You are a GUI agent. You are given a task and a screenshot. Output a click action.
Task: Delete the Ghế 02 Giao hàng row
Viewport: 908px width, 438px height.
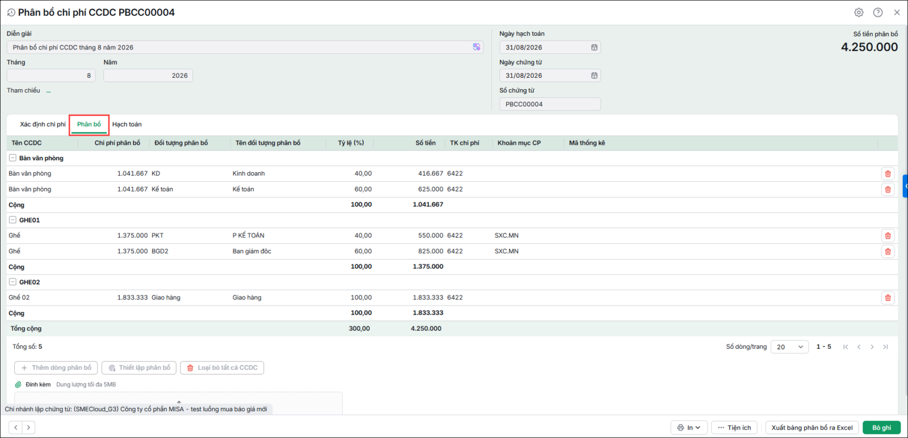tap(888, 298)
